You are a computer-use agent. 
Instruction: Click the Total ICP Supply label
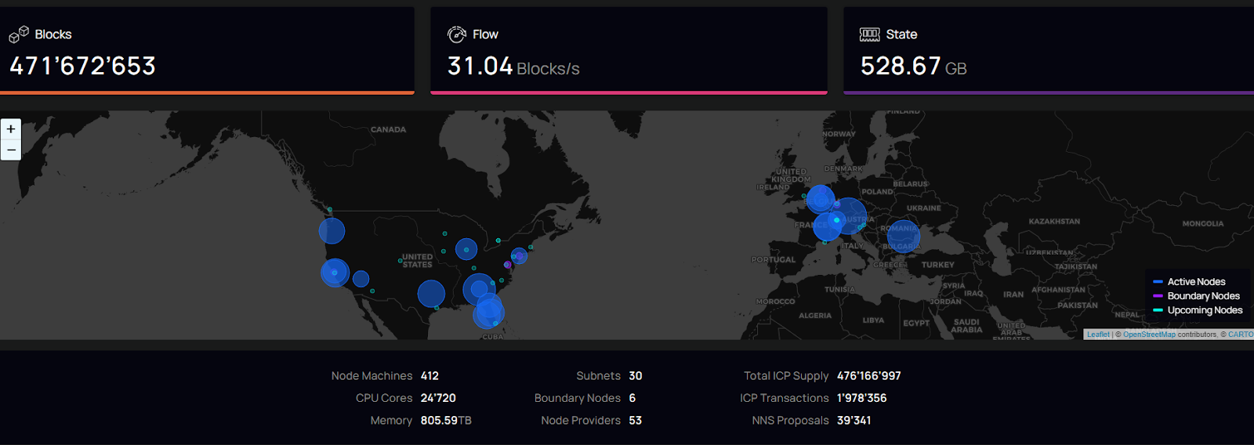click(x=786, y=376)
